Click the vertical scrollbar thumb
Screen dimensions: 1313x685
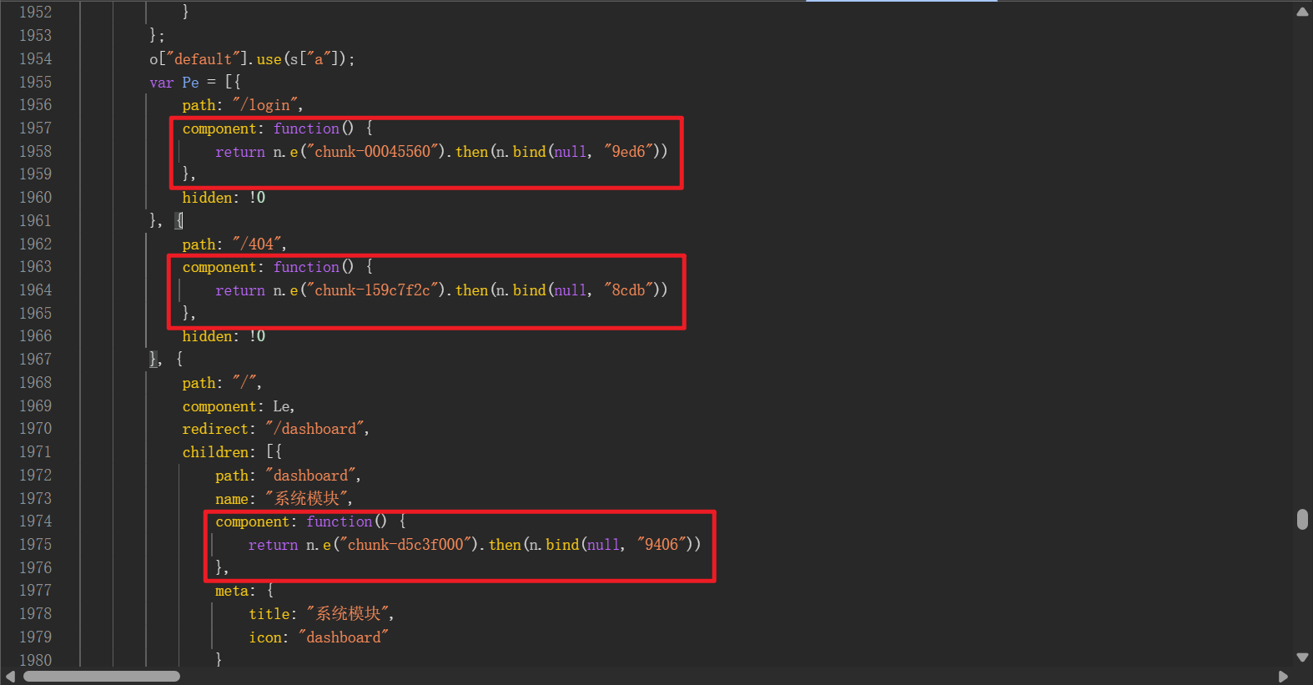(1302, 519)
